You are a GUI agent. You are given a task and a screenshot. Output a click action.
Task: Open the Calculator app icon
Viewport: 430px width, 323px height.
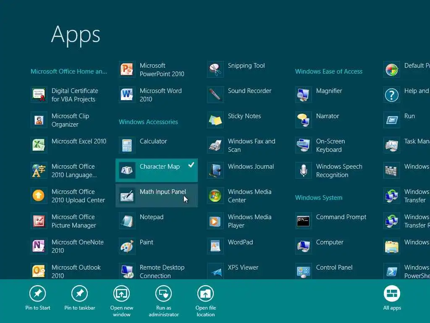[127, 145]
